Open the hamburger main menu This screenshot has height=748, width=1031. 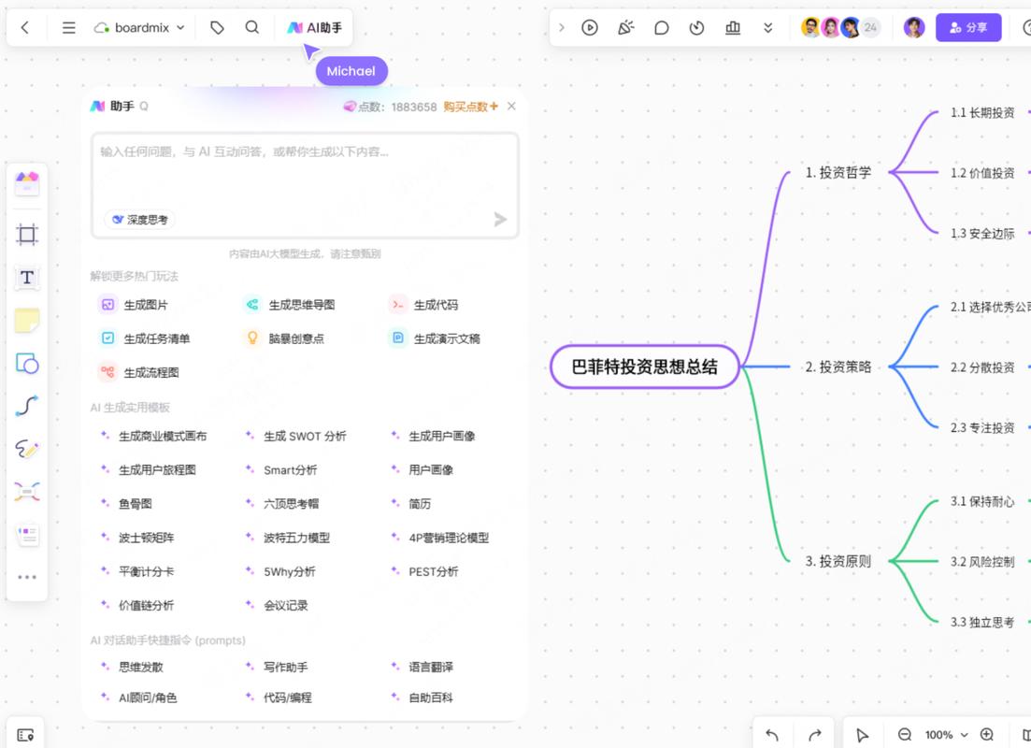[68, 28]
